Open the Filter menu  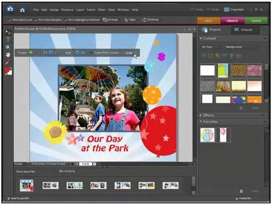102,10
